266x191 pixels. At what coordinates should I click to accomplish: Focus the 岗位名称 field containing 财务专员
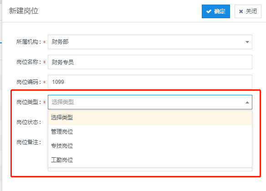coord(150,62)
